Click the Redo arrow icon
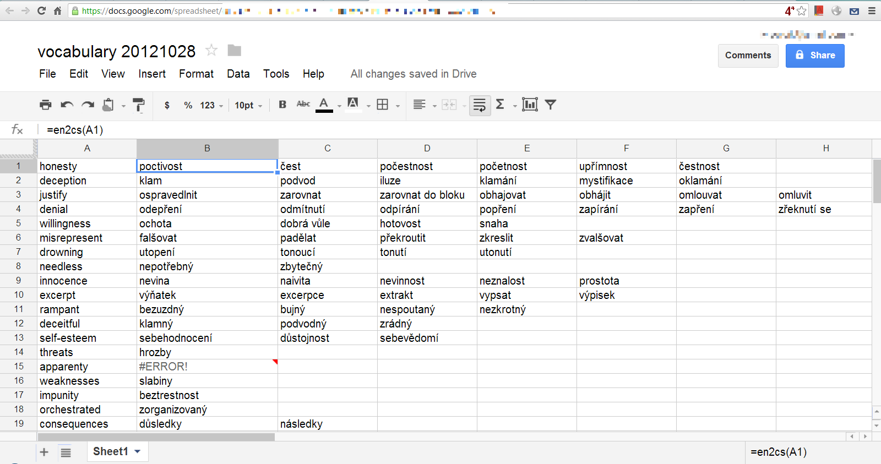 pyautogui.click(x=88, y=105)
